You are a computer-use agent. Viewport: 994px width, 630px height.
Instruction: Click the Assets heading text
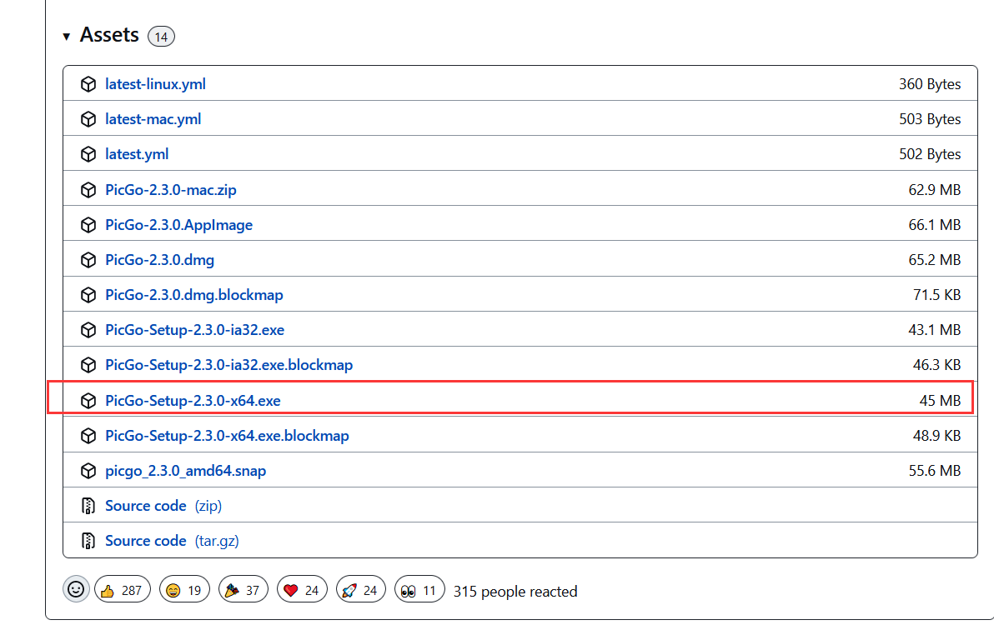pos(109,35)
